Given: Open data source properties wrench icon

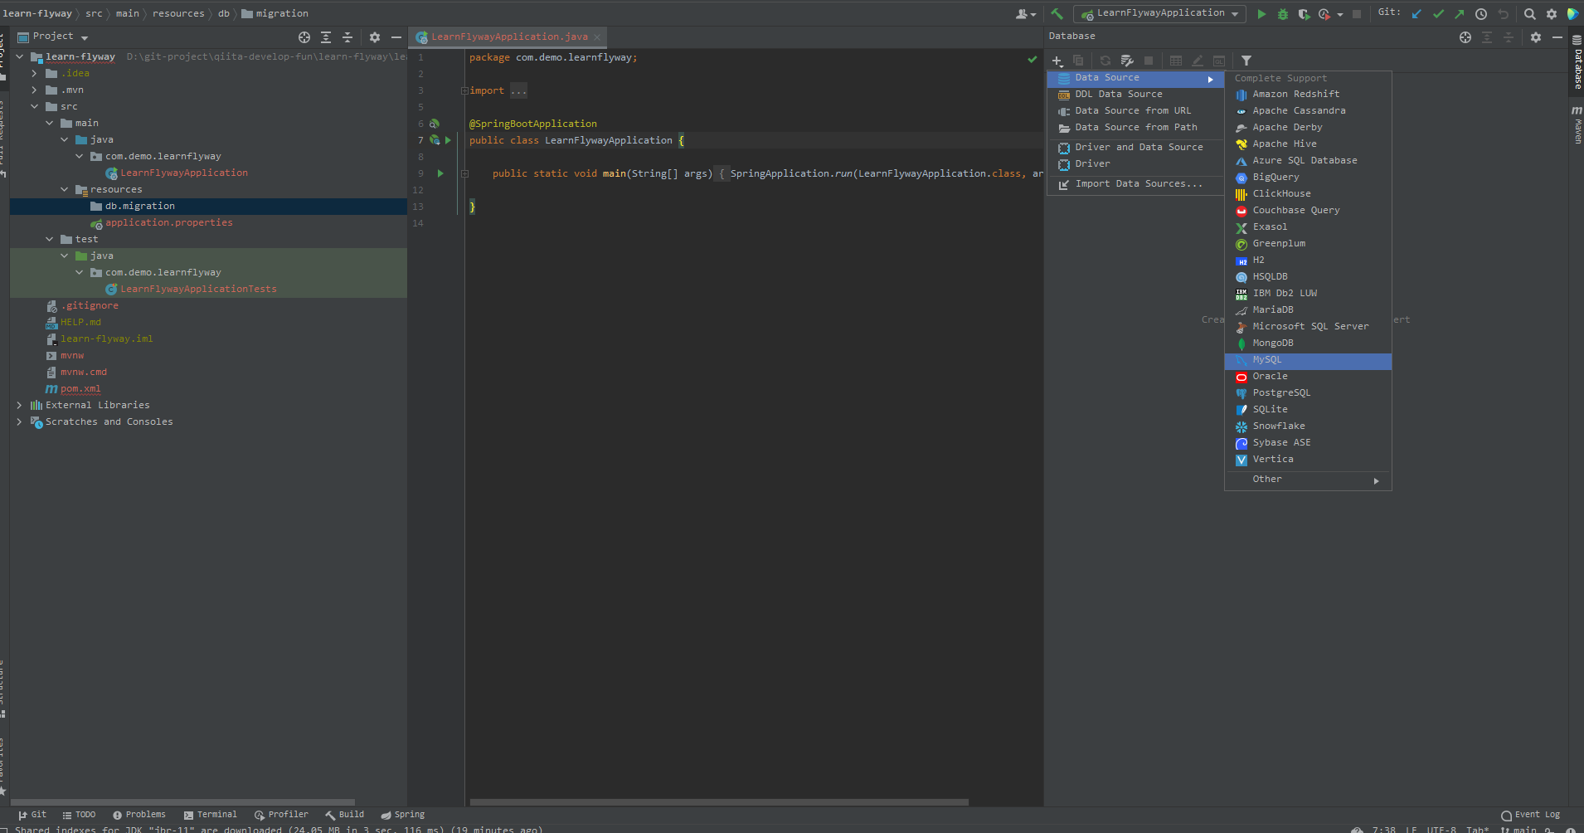Looking at the screenshot, I should [x=1127, y=61].
